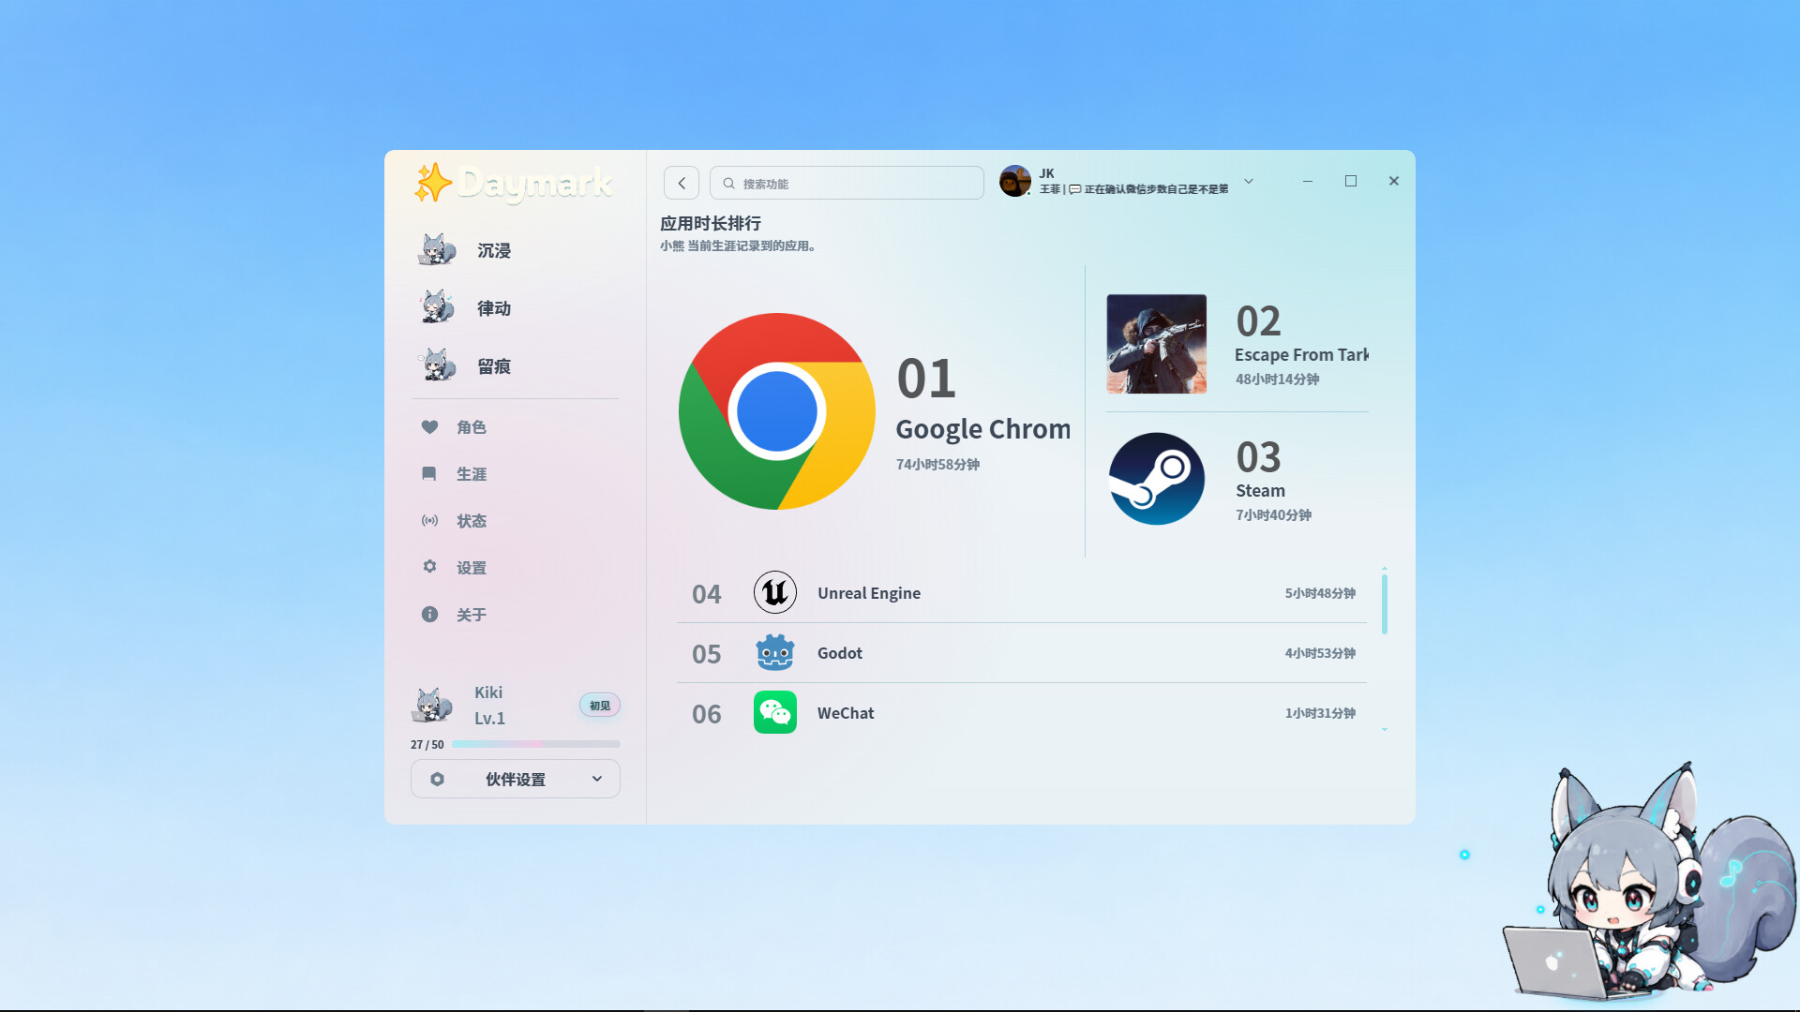Click the Escape From Tarkov title
The width and height of the screenshot is (1800, 1012).
coord(1301,355)
